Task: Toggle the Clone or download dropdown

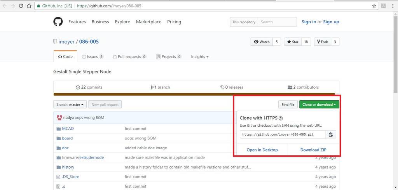Action: click(319, 105)
